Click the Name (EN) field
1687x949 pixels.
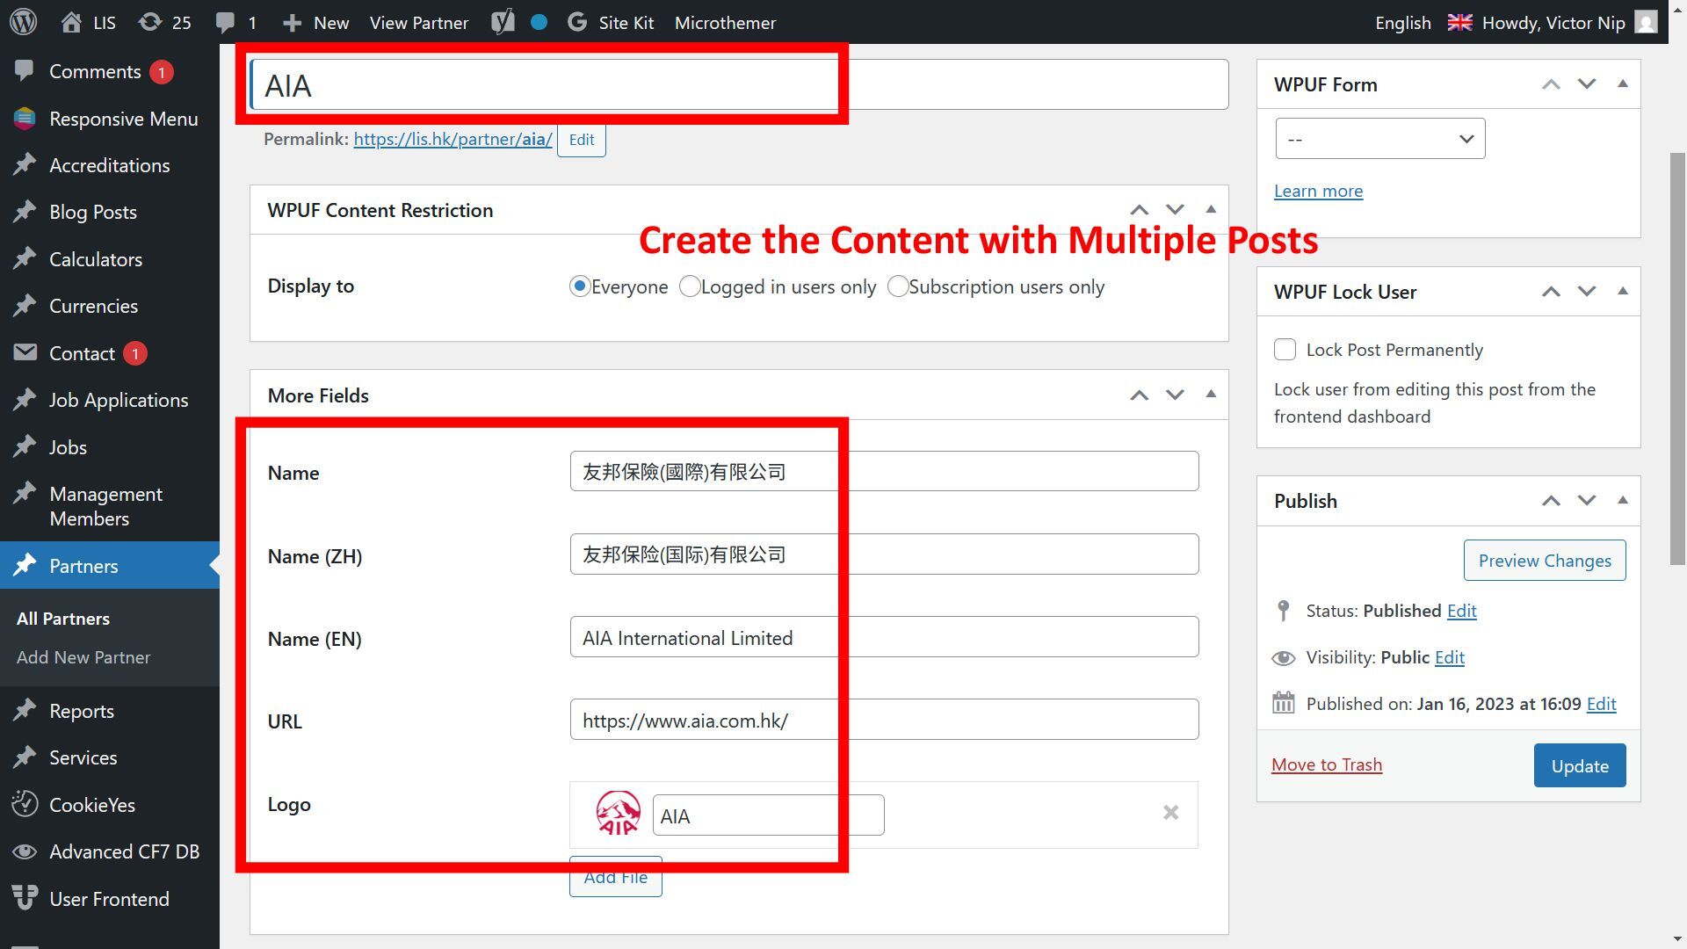tap(884, 637)
